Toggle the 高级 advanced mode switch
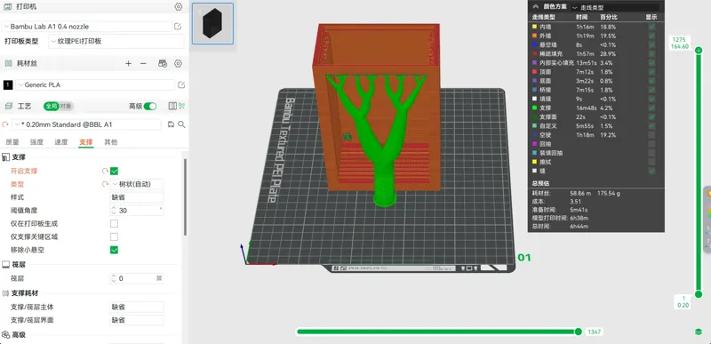711x344 pixels. point(149,106)
